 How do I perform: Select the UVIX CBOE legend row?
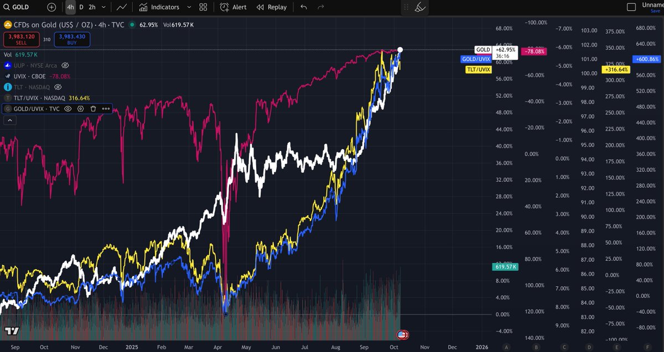point(37,76)
